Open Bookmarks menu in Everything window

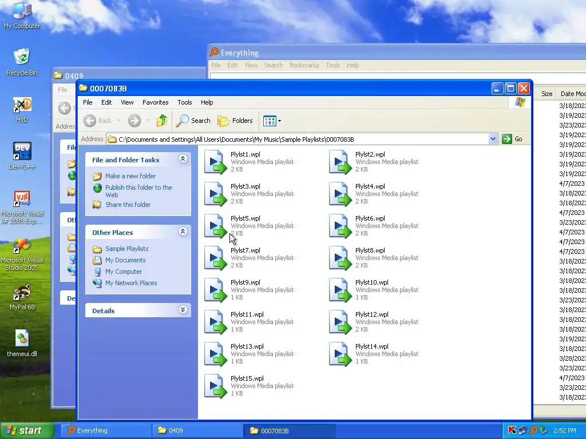click(304, 65)
